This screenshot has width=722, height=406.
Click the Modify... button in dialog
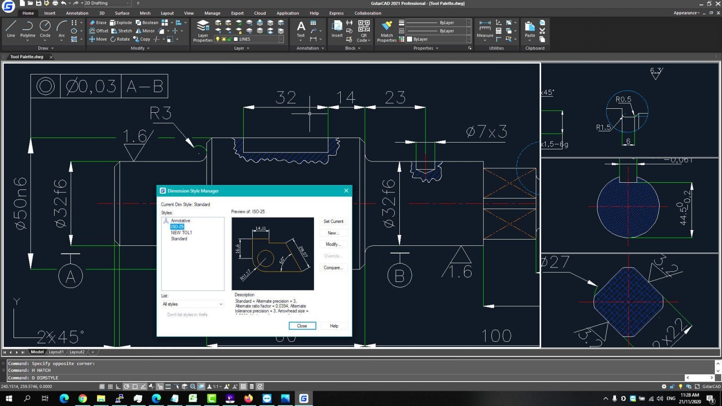coord(333,245)
